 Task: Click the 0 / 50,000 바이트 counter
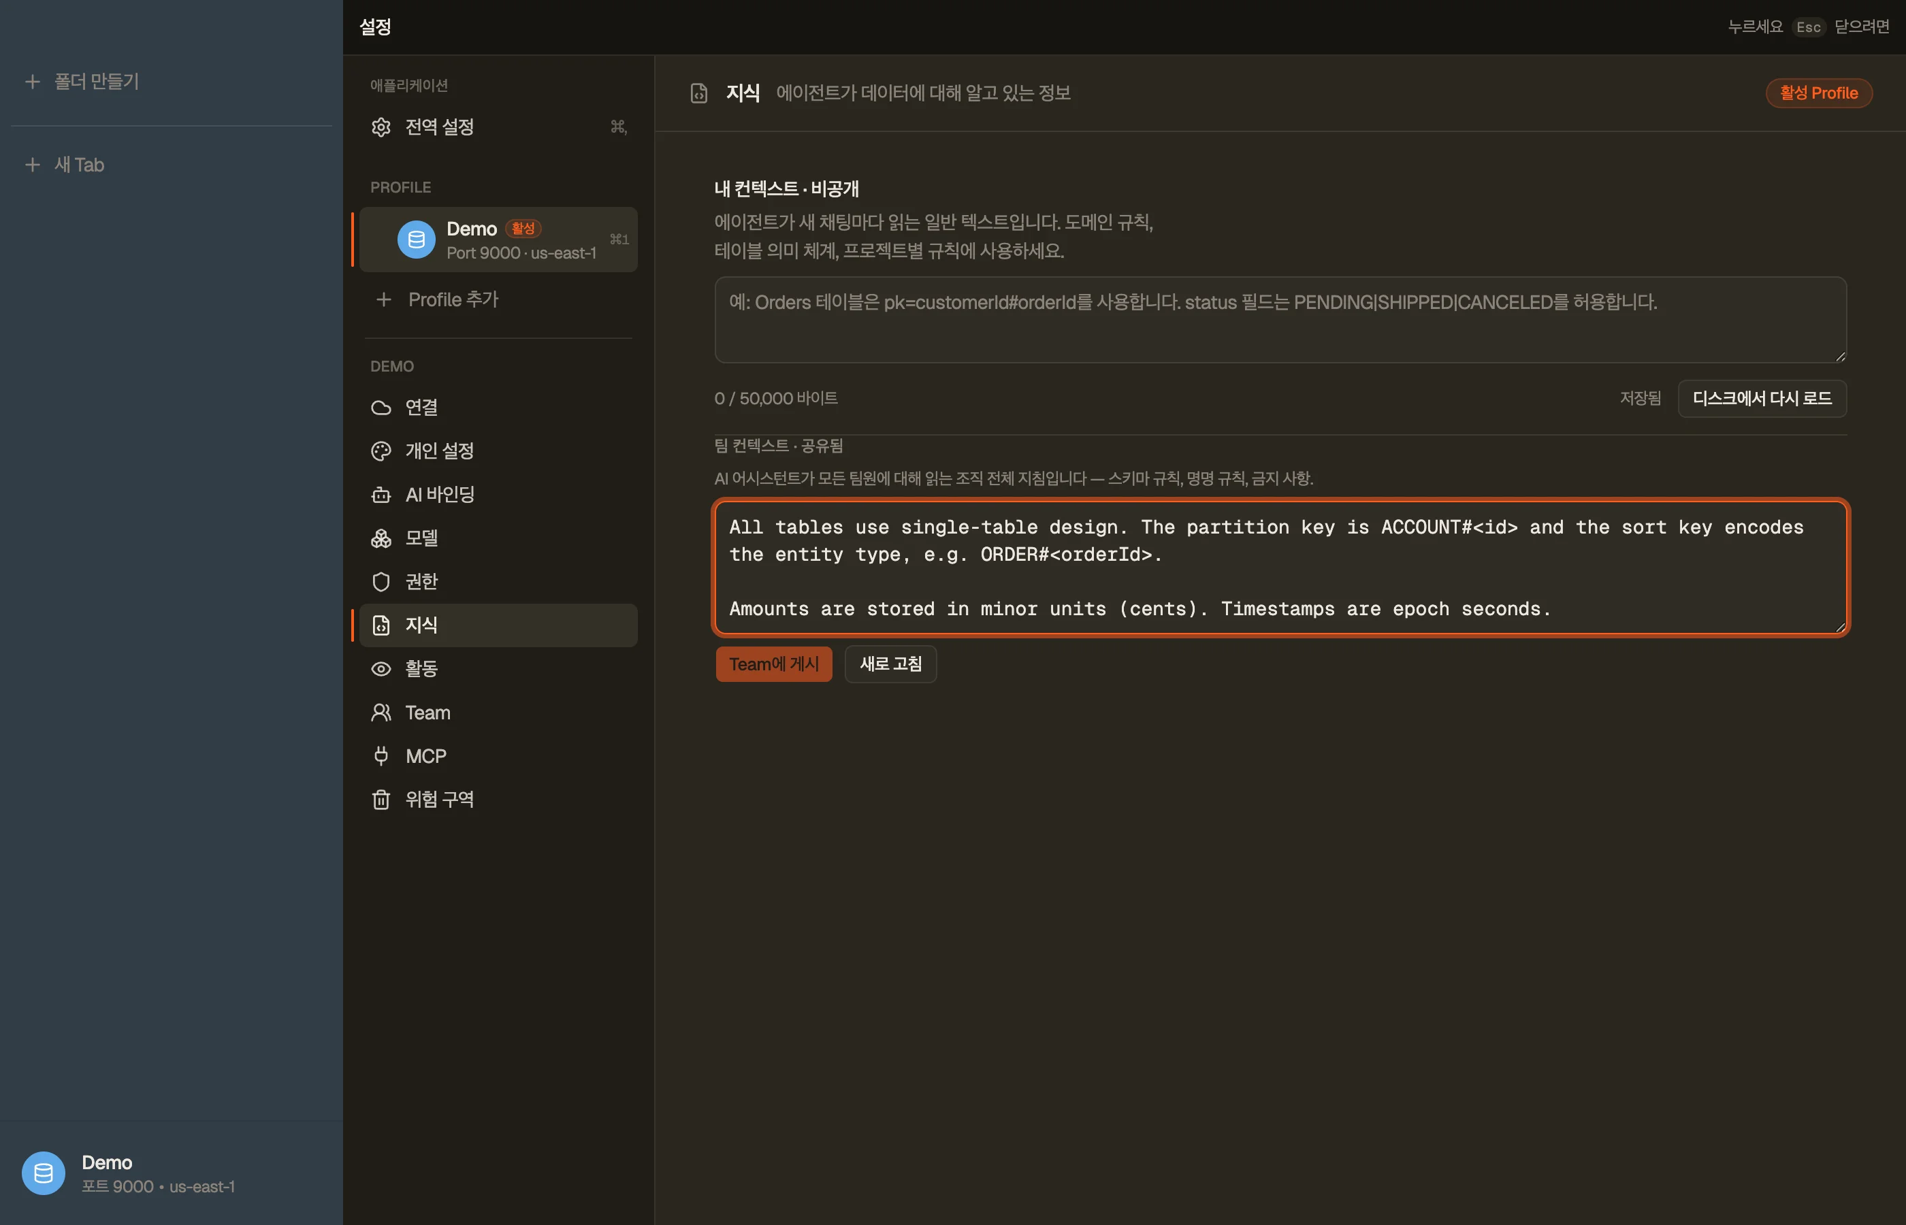[775, 399]
